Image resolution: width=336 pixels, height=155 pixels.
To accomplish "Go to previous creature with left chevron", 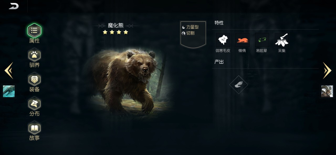I will (9, 70).
